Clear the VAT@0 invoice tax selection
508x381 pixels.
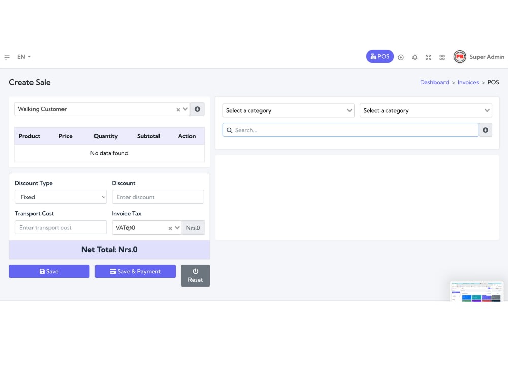pyautogui.click(x=170, y=228)
